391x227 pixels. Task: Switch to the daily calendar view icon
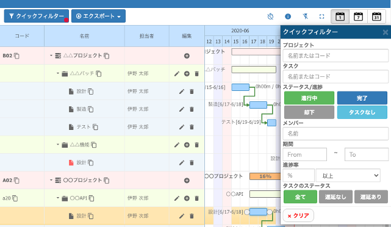click(x=340, y=16)
